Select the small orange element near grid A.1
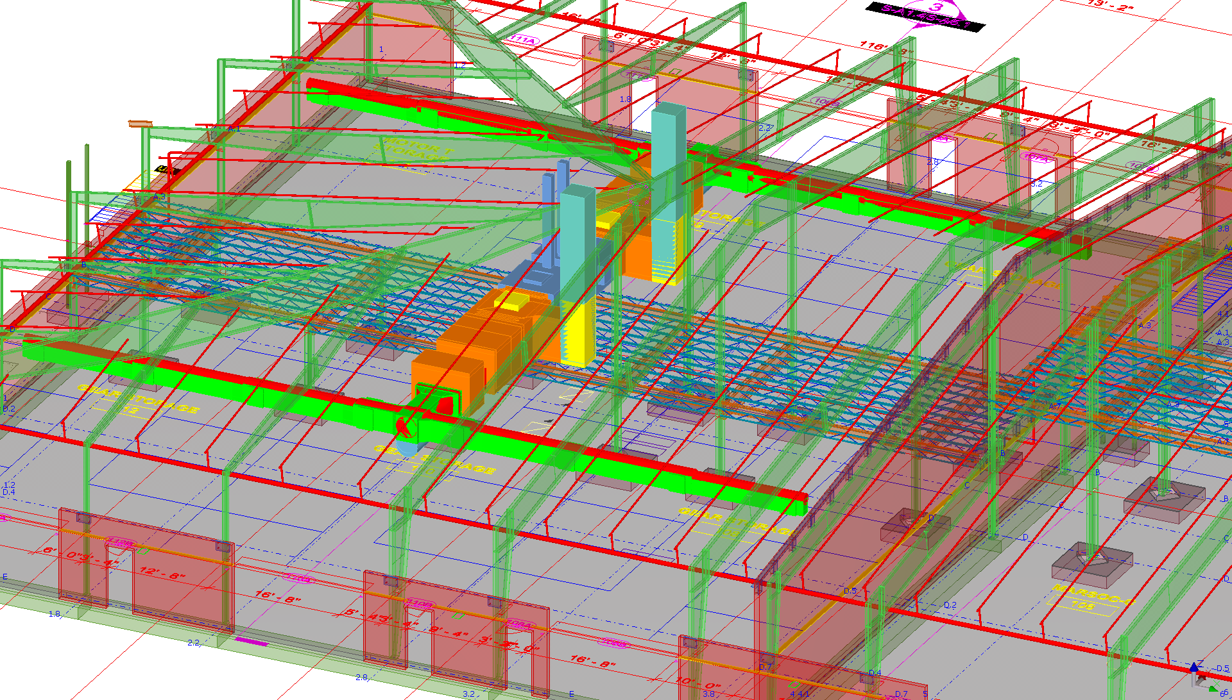Screen dimensions: 1232x700 140,124
